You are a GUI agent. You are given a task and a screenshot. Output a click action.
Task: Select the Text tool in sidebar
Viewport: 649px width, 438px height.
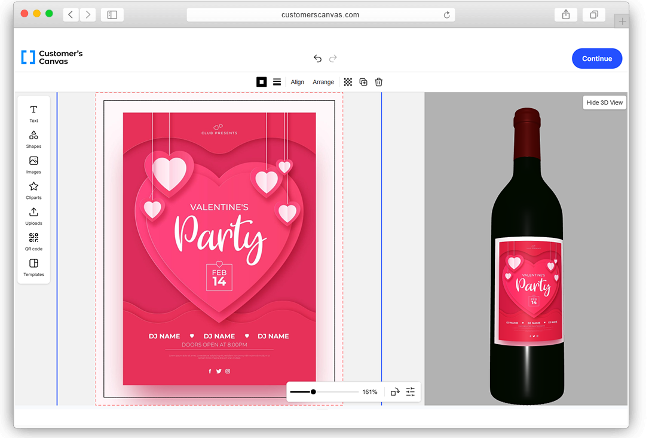click(33, 112)
